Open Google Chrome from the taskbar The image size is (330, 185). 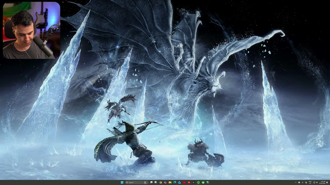click(161, 182)
